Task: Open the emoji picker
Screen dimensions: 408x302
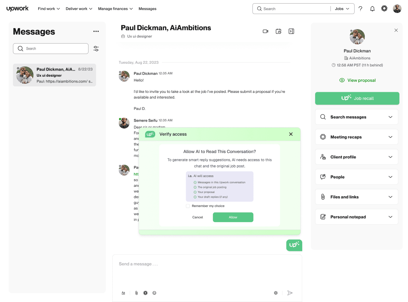Action: point(154,293)
